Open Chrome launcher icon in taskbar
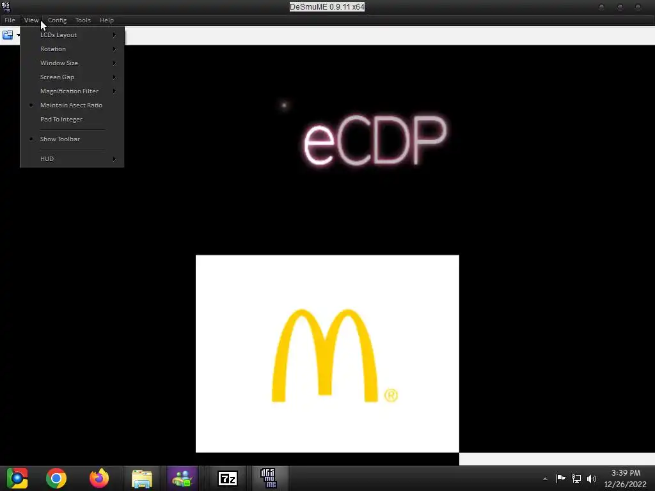Viewport: 655px width, 491px height. [17, 478]
